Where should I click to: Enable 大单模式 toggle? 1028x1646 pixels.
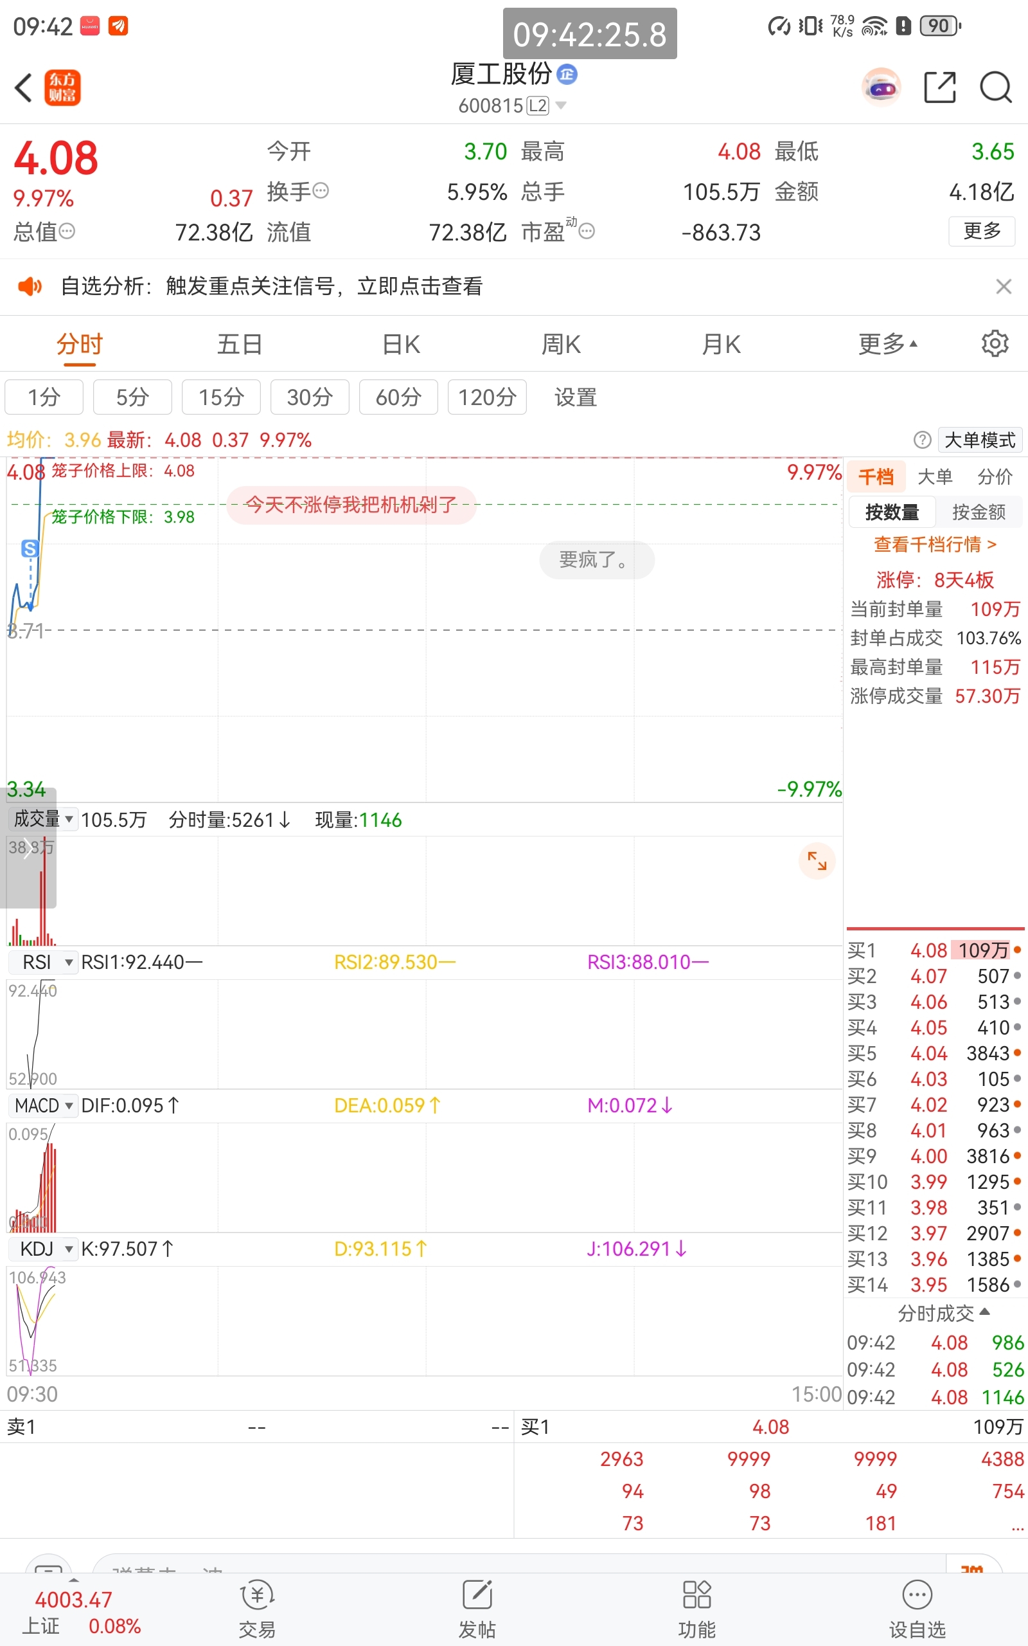(980, 440)
